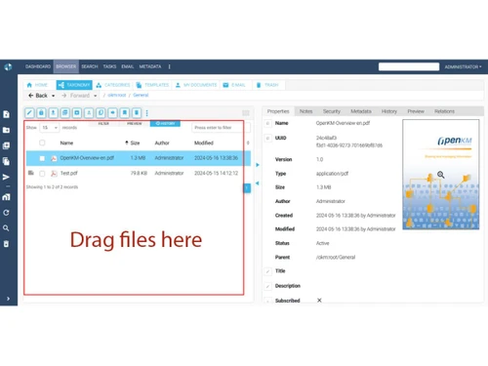Viewport: 488px width, 366px height.
Task: Tick the select-all checkbox in the table header
Action: coord(42,142)
